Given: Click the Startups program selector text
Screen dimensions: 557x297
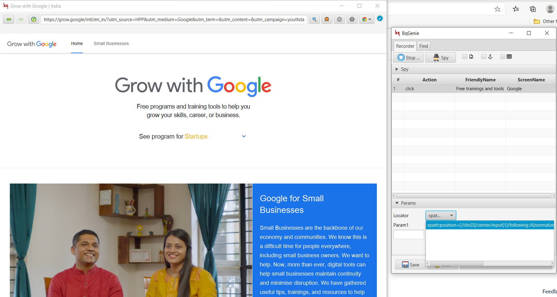Looking at the screenshot, I should (x=196, y=136).
